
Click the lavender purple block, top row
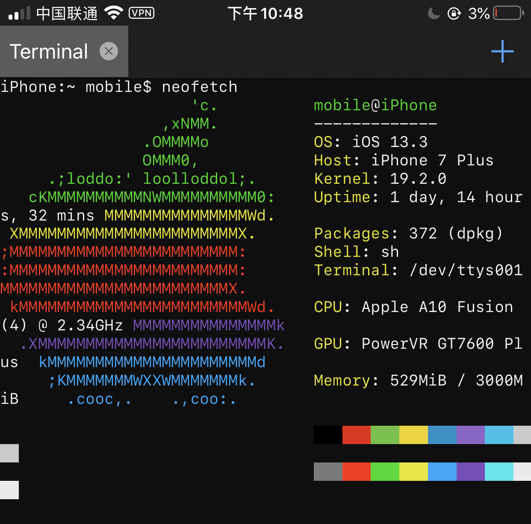coord(471,435)
